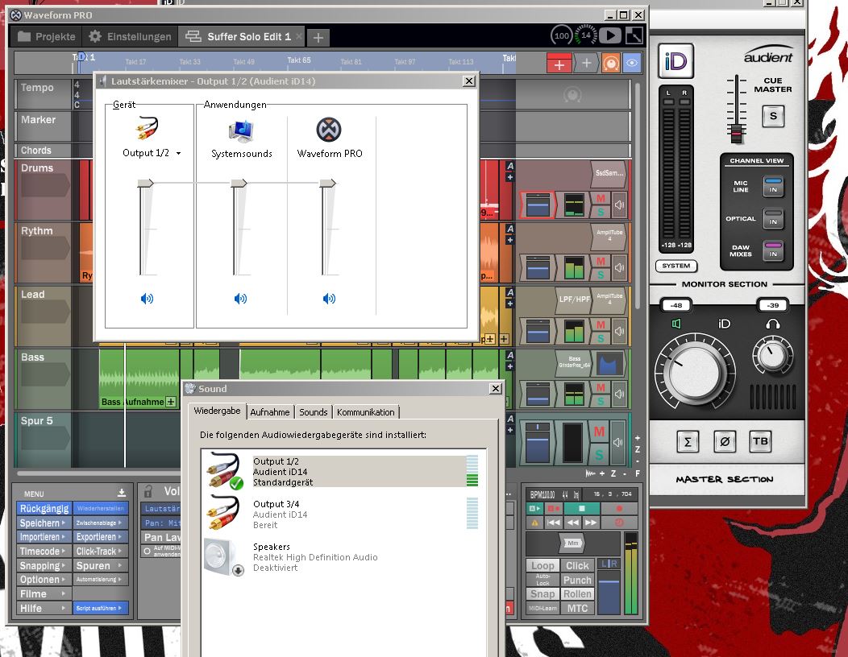The width and height of the screenshot is (848, 657).
Task: Open LPF/HPF plugin on Lead track
Action: 575,299
